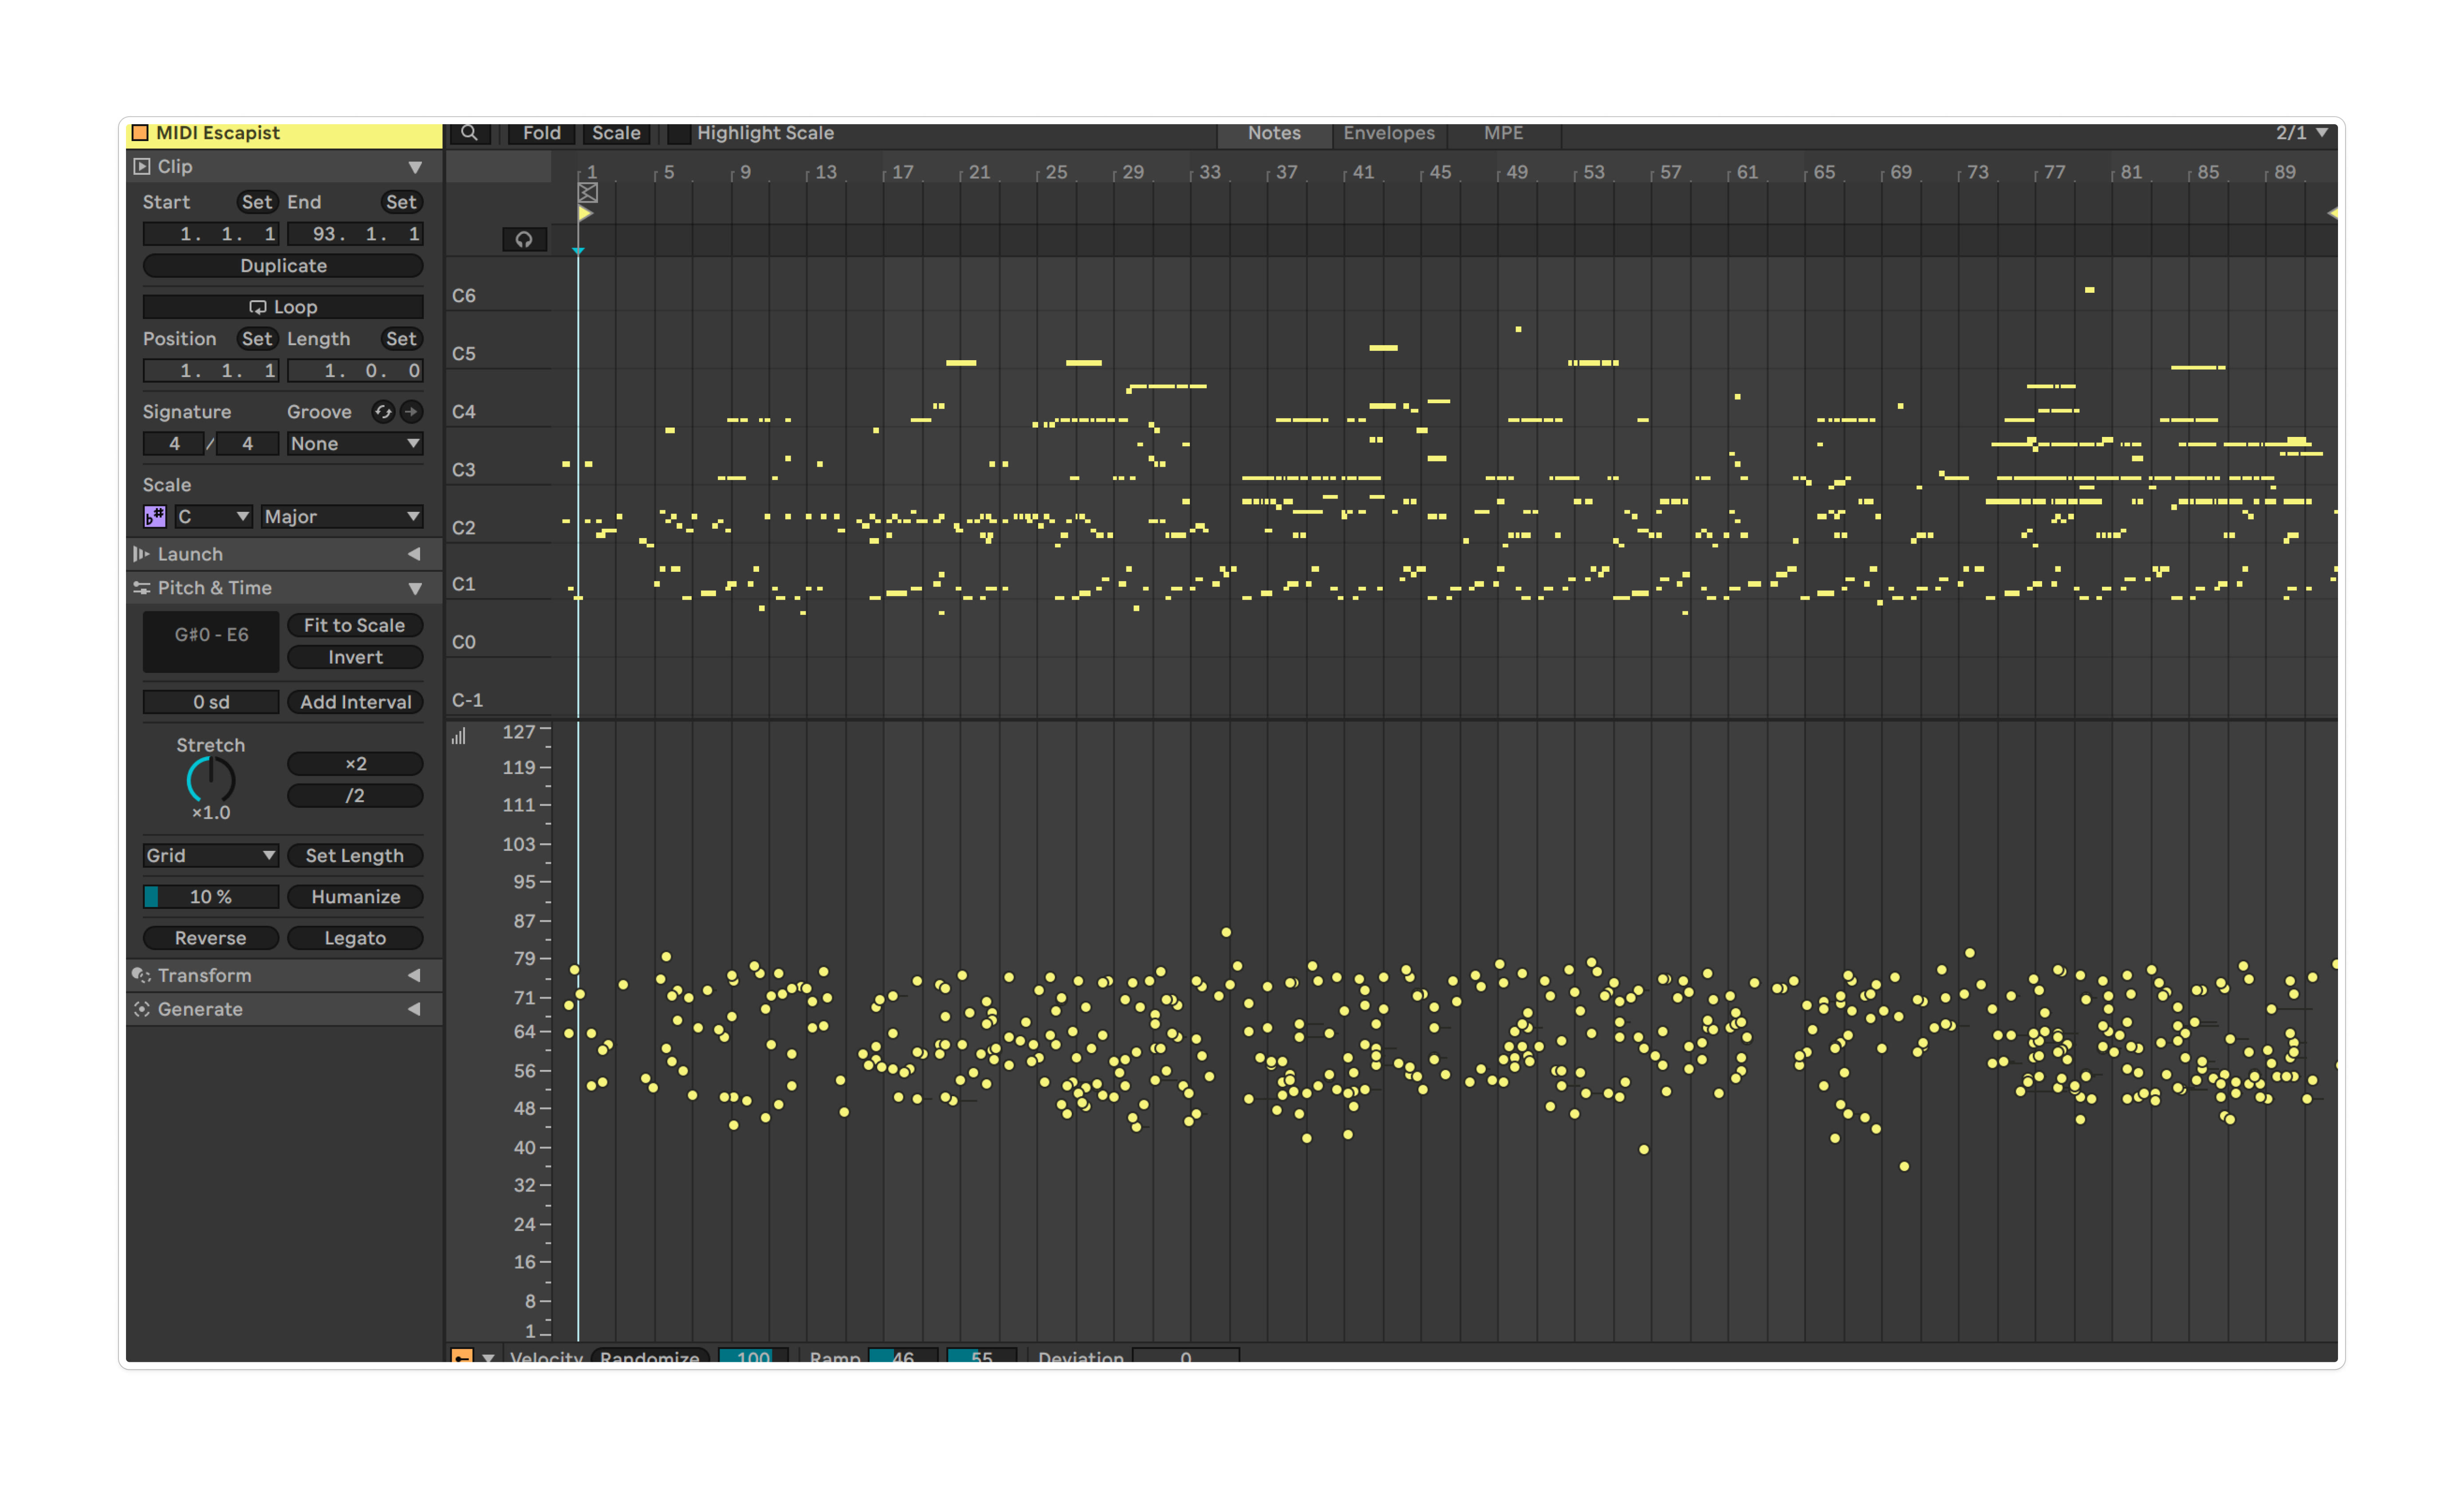Click Set button next to Position
Image resolution: width=2464 pixels, height=1490 pixels.
[x=257, y=339]
